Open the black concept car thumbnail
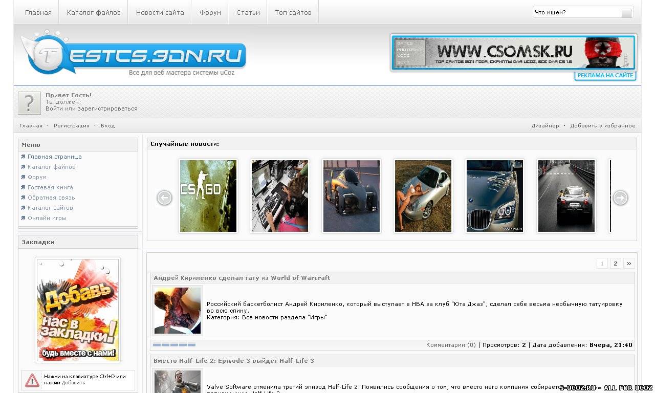 (352, 196)
